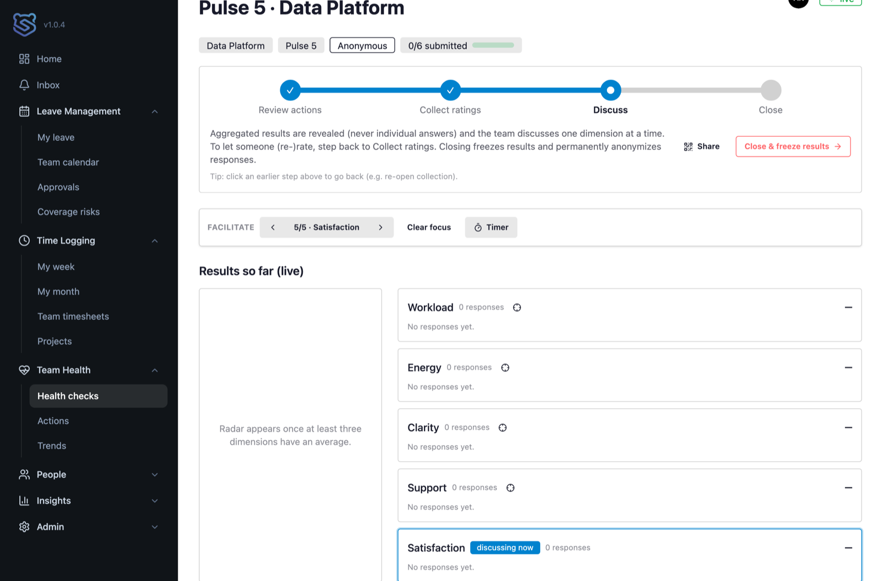This screenshot has width=883, height=581.
Task: Click the 0/6 submitted progress bar
Action: coord(493,45)
